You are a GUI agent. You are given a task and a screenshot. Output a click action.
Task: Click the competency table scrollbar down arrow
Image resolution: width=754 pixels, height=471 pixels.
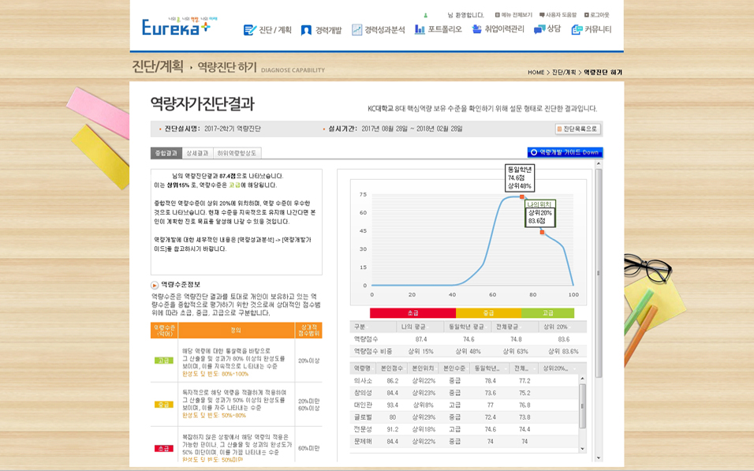(x=582, y=449)
